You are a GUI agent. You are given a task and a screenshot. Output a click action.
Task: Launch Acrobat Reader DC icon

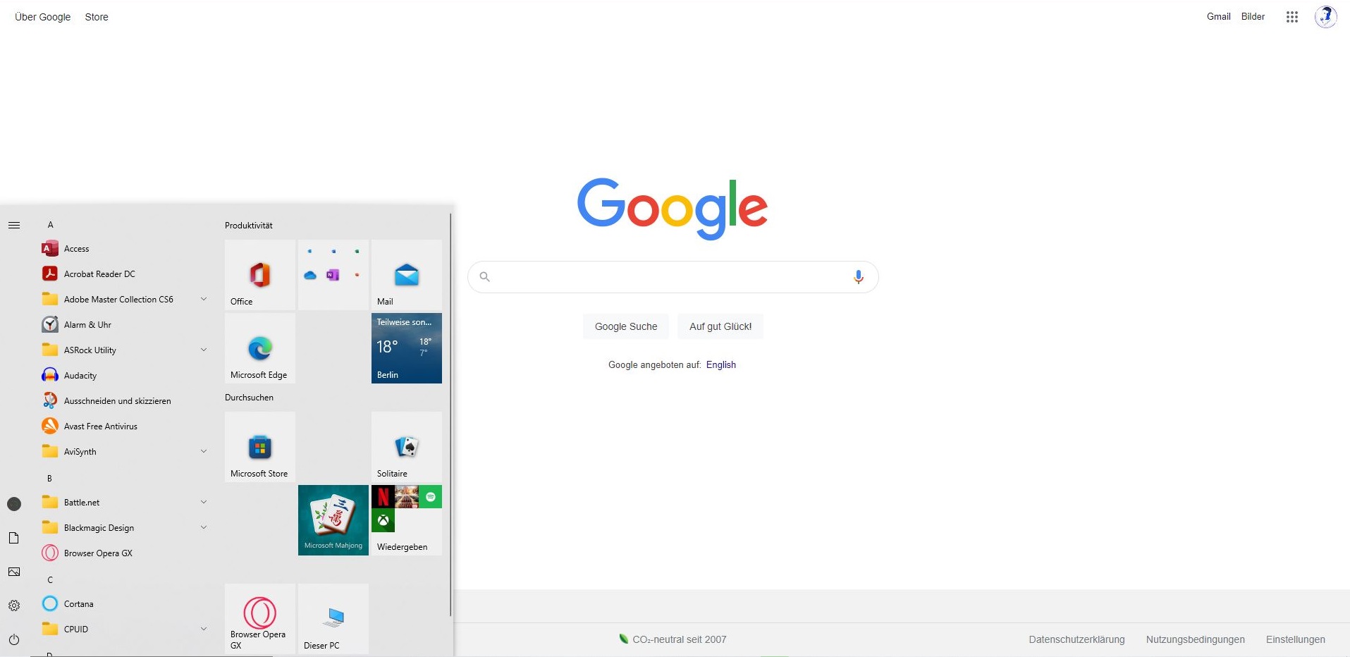(x=50, y=274)
